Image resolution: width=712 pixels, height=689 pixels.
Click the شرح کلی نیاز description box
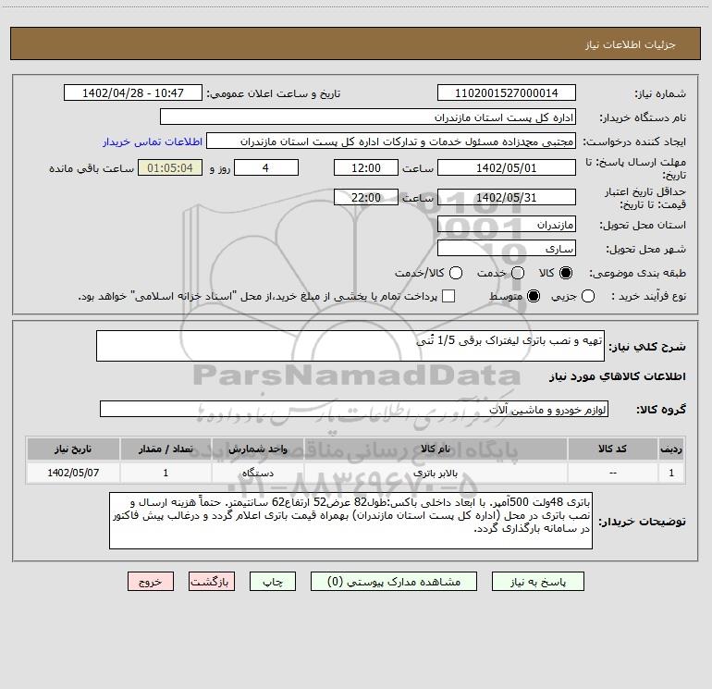350,346
